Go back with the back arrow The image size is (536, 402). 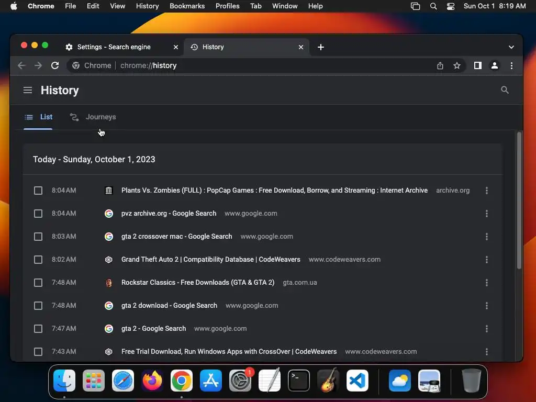coord(21,65)
